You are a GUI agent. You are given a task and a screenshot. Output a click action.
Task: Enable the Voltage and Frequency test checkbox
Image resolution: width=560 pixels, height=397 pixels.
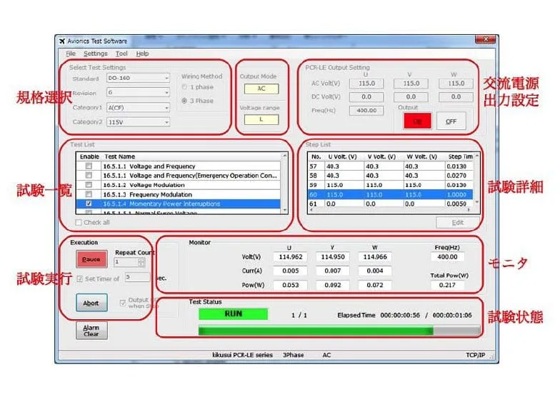(x=89, y=166)
